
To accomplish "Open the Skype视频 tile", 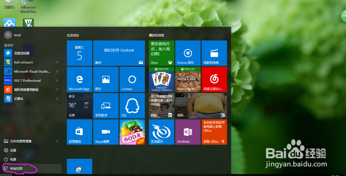I will pos(106,132).
